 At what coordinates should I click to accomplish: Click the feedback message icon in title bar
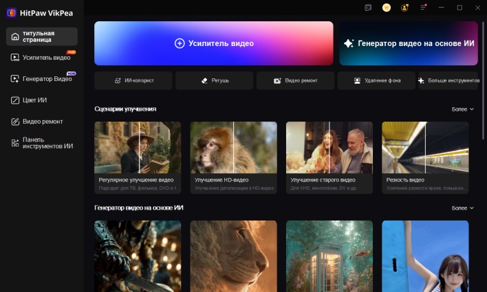click(x=368, y=8)
